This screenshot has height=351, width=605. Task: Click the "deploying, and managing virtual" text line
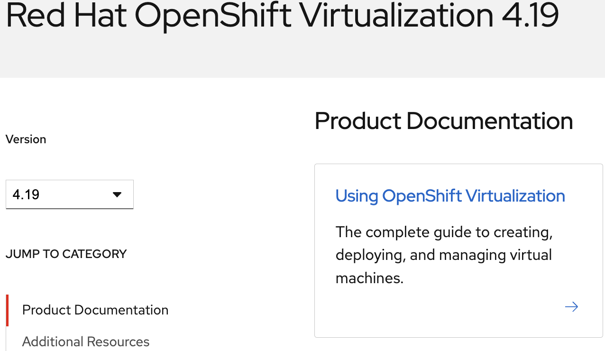tap(444, 255)
